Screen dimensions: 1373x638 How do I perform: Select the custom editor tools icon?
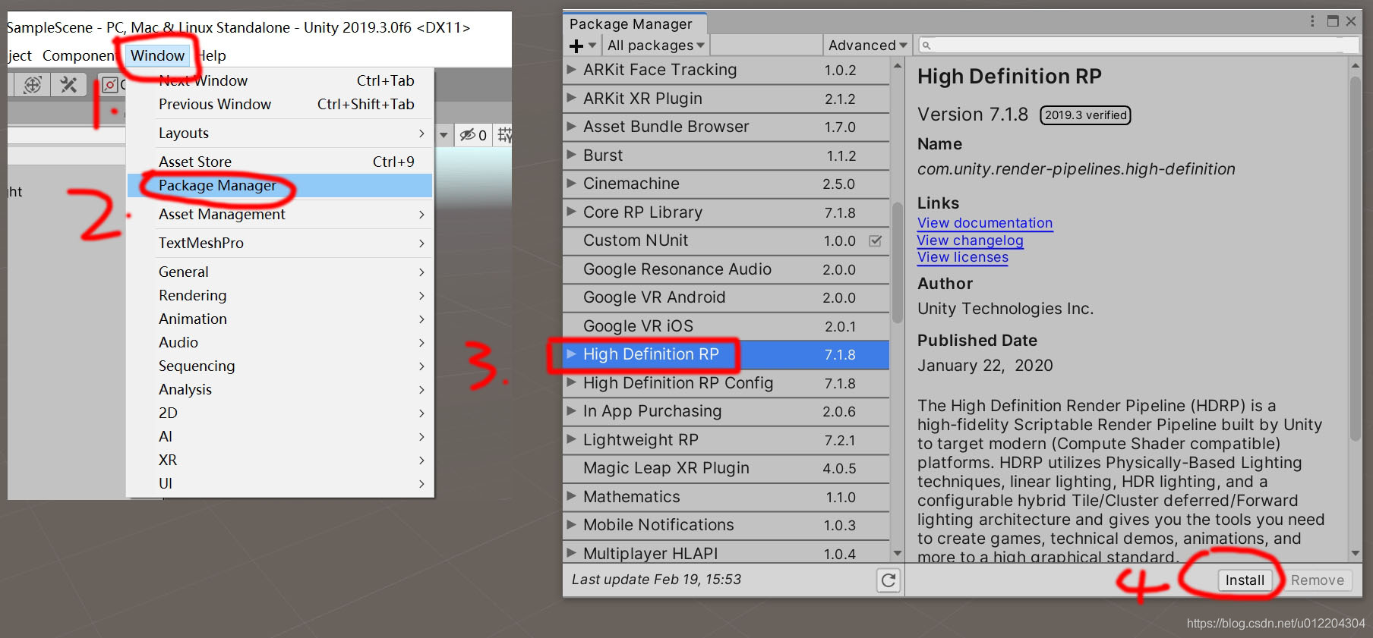(x=68, y=85)
